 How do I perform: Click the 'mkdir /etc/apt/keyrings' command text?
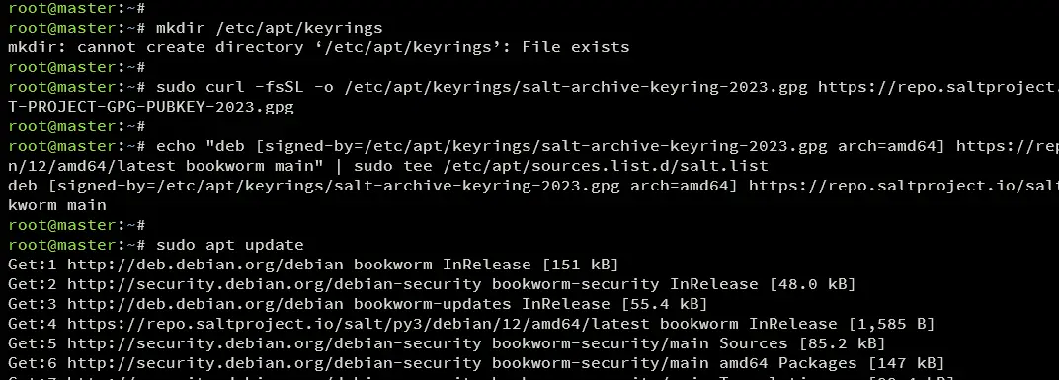pos(269,29)
